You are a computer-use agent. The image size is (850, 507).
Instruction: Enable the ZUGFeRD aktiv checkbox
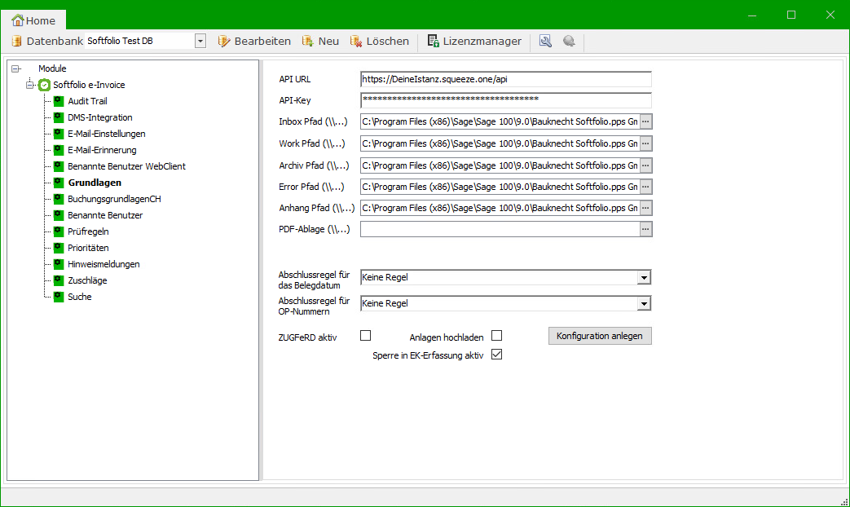click(366, 335)
